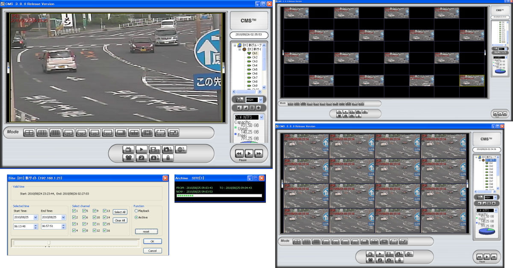Image resolution: width=513 pixels, height=268 pixels.
Task: Click the auto-sequence mode icon in single-camera CMS window
Action: 160,133
